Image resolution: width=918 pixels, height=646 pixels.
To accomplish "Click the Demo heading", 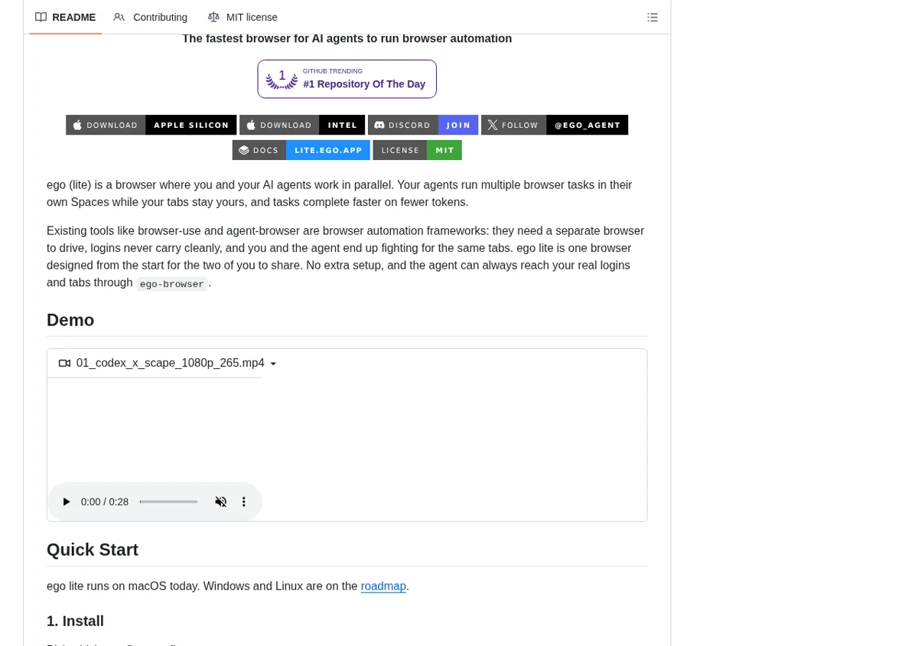I will click(70, 320).
